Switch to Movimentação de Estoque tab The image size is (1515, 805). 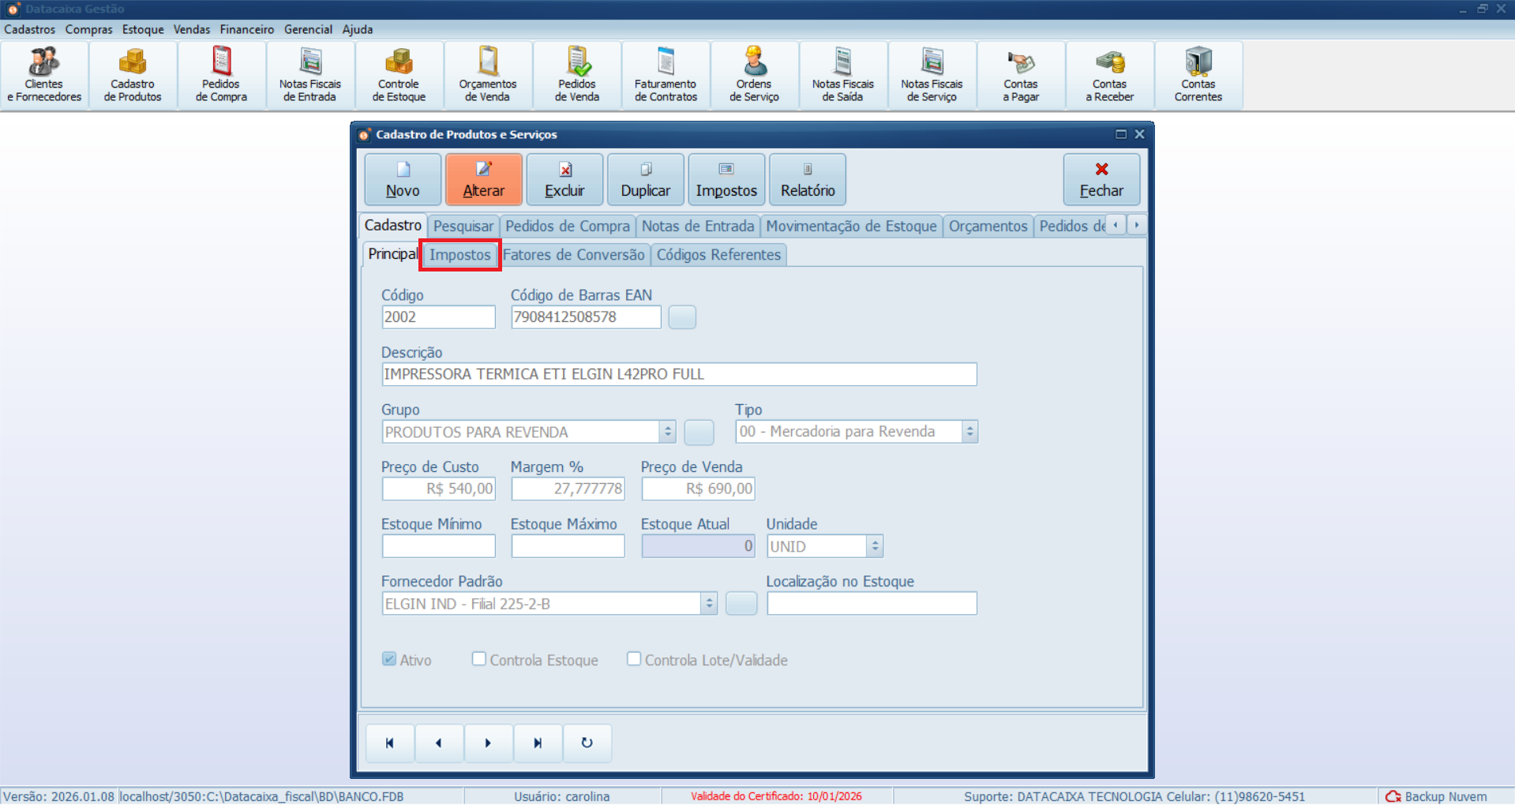[851, 227]
